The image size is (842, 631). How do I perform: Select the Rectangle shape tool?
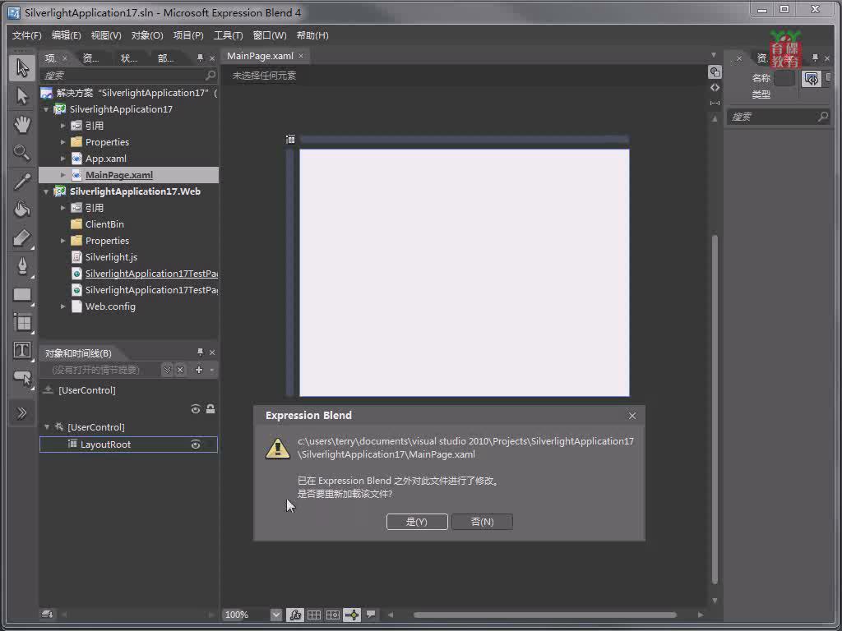click(x=22, y=294)
